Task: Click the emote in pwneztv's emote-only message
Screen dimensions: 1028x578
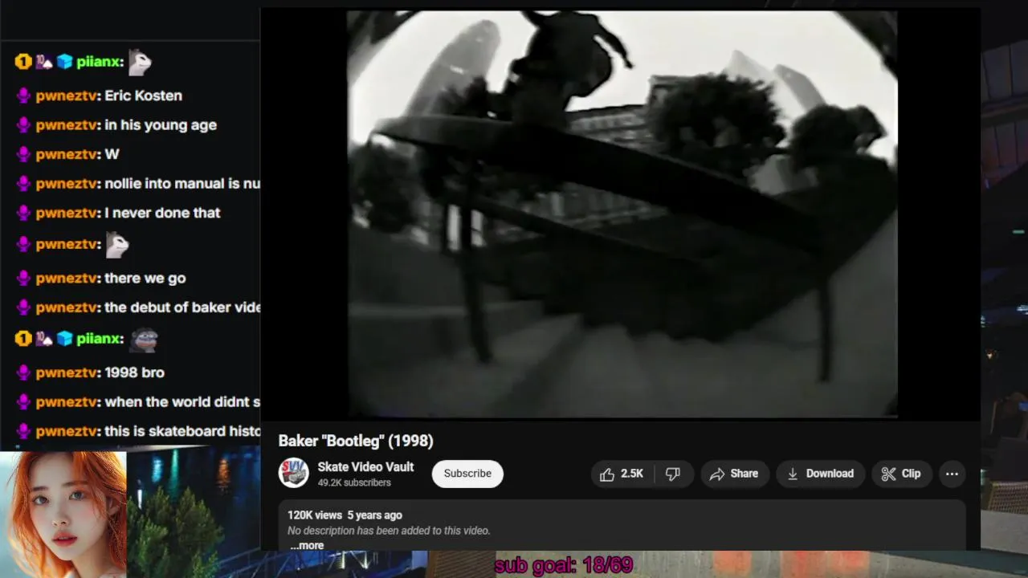Action: coord(116,245)
